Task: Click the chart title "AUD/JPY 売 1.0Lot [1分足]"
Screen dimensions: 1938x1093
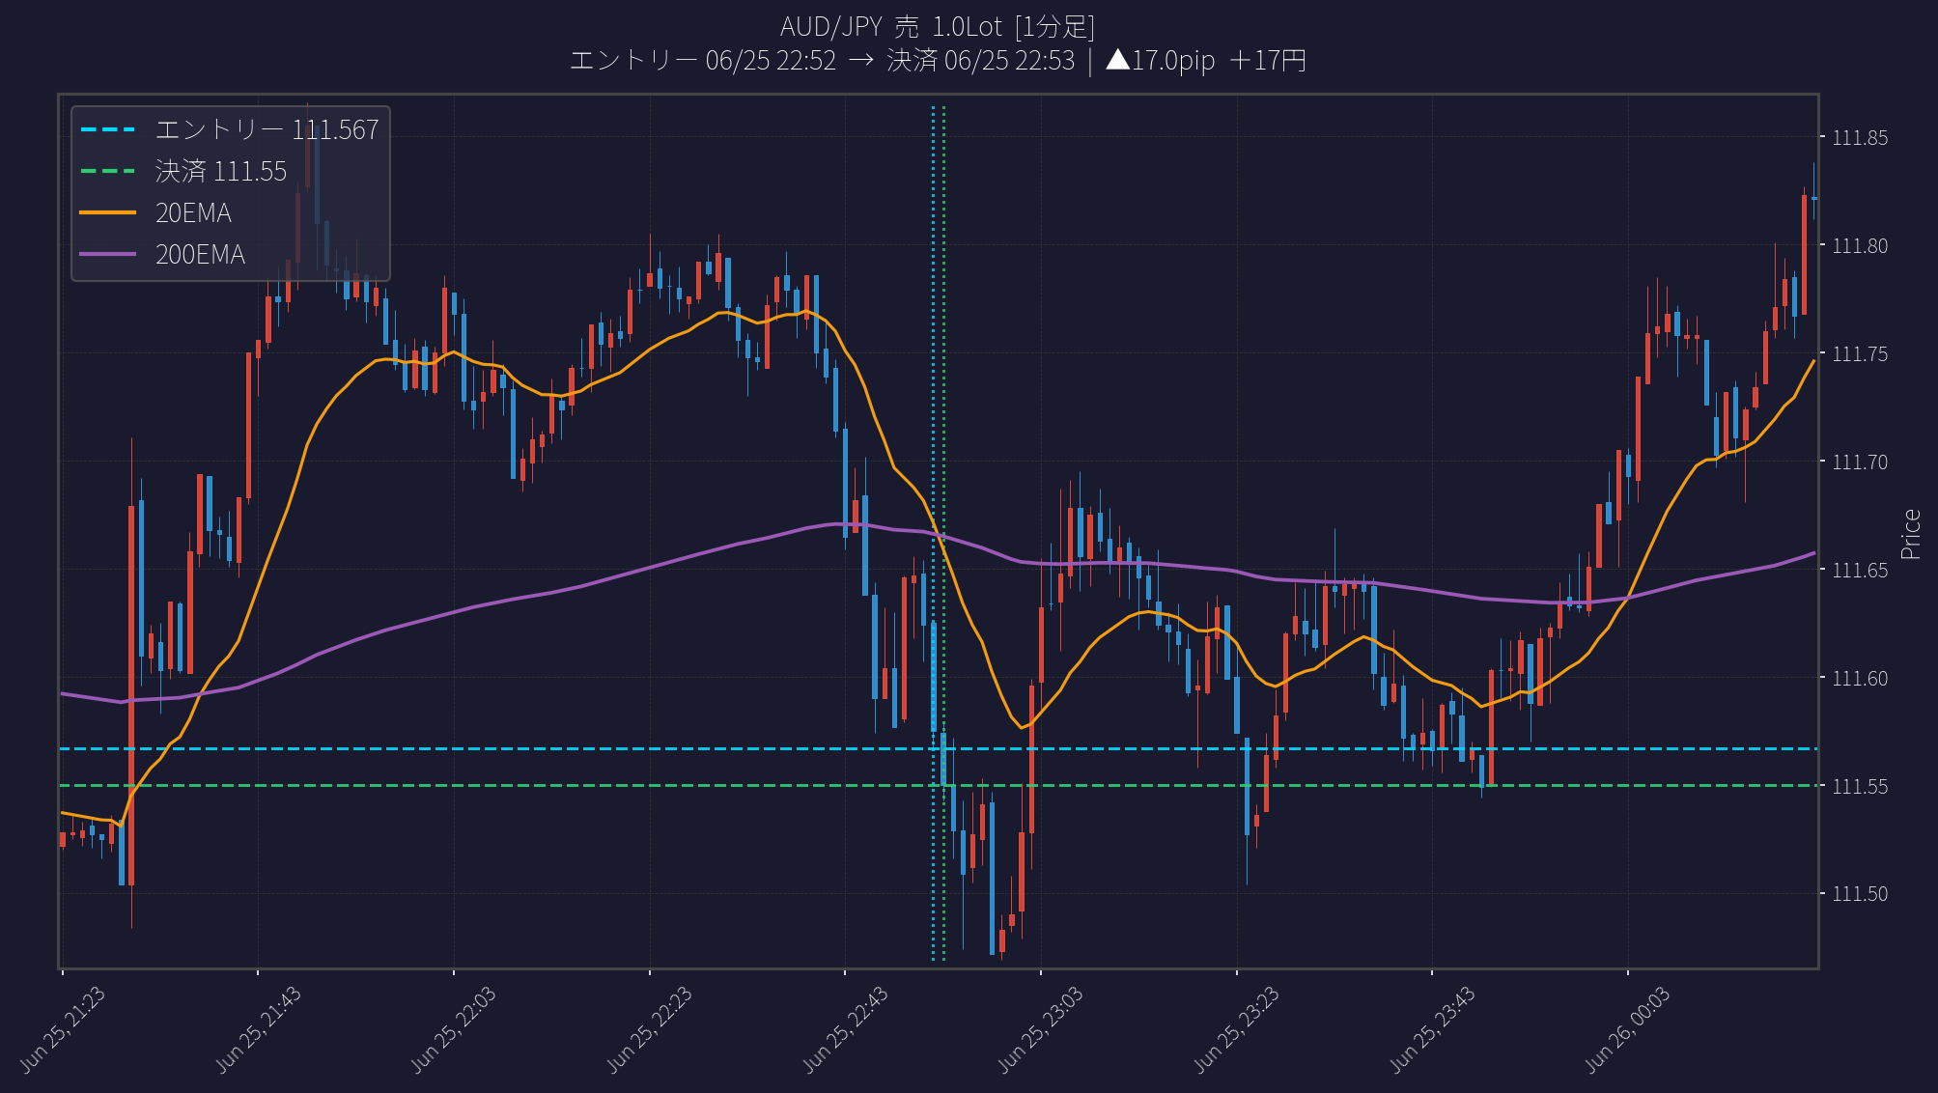Action: (938, 26)
